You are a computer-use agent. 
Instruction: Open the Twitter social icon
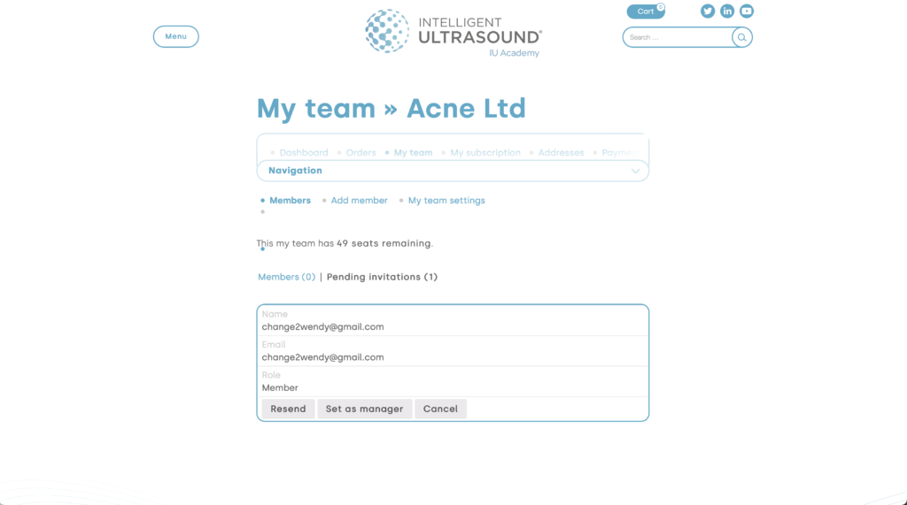pos(708,11)
